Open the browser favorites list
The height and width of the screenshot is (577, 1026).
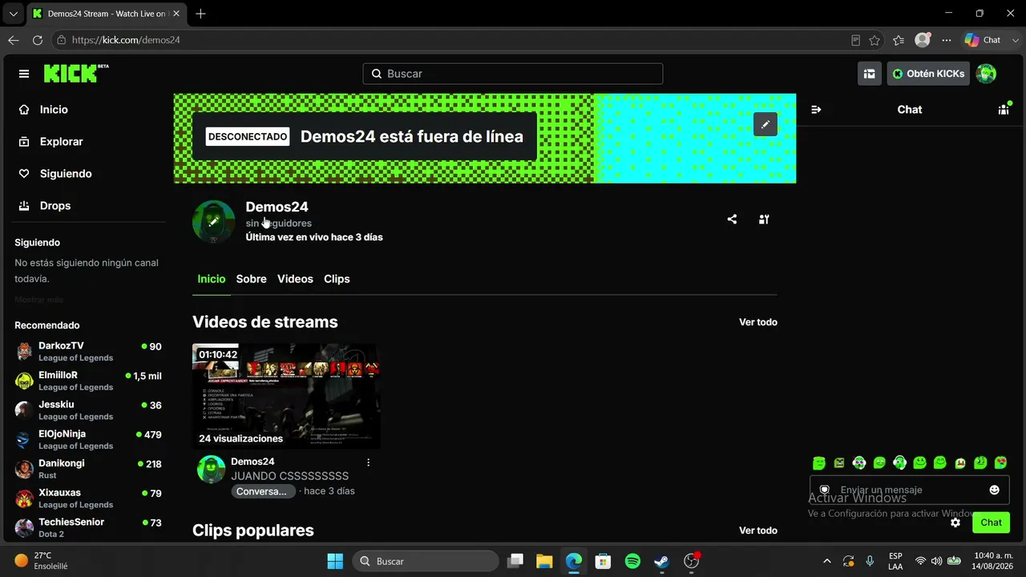coord(899,40)
